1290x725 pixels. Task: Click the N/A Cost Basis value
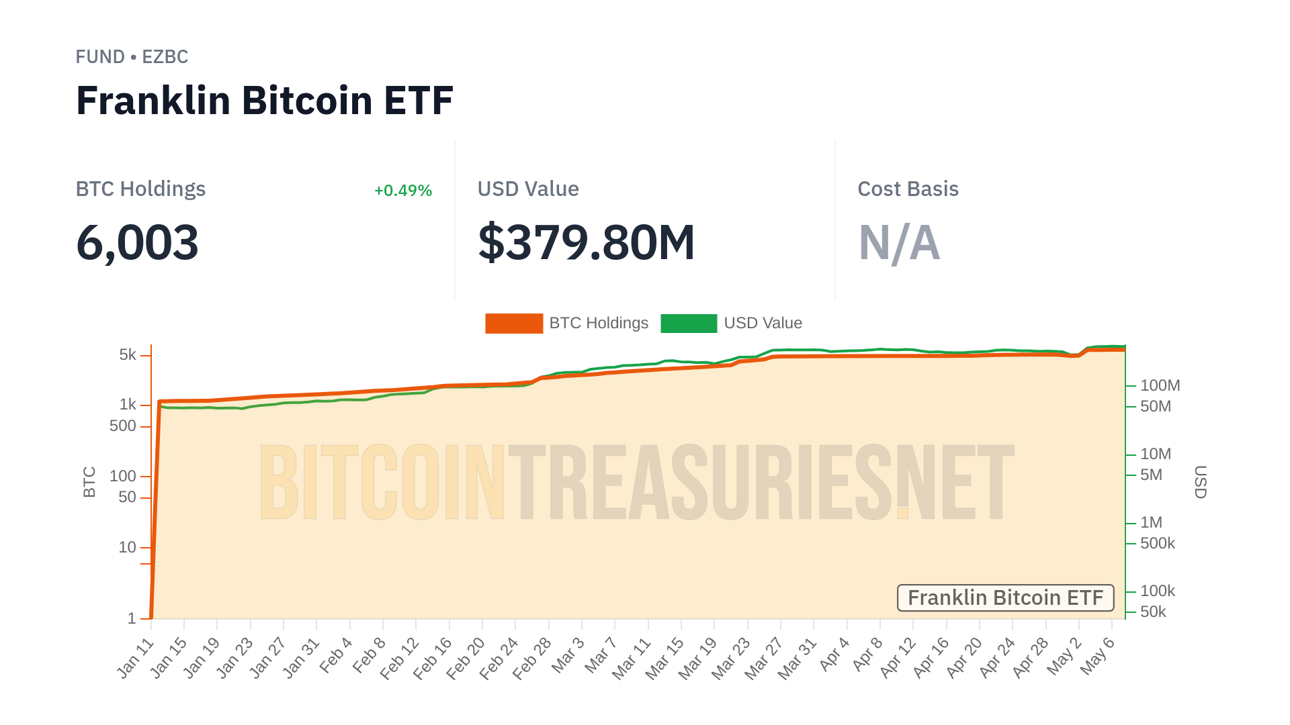899,242
